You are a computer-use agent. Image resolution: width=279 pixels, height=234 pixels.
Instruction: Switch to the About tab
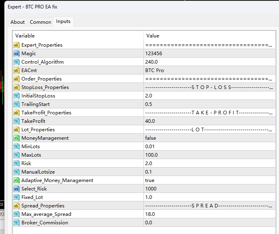17,22
